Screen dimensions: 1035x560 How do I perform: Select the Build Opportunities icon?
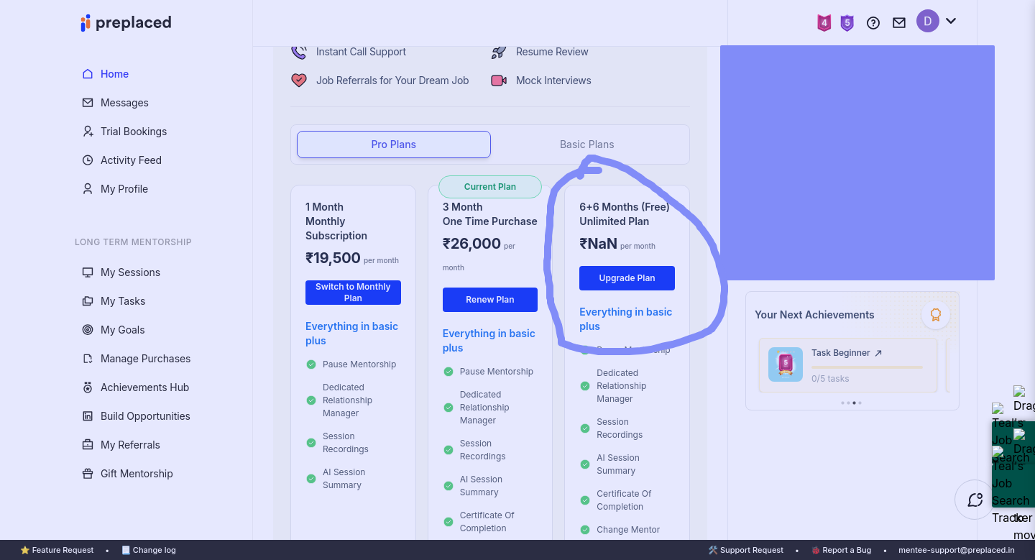click(88, 416)
